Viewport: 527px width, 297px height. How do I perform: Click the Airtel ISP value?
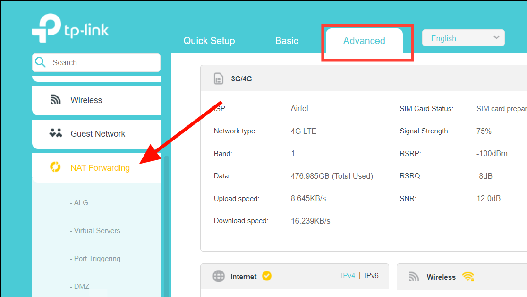point(299,108)
